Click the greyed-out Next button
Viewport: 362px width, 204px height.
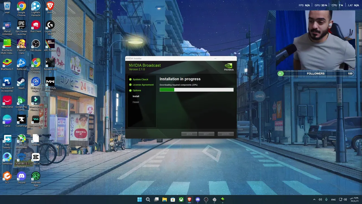click(x=206, y=134)
